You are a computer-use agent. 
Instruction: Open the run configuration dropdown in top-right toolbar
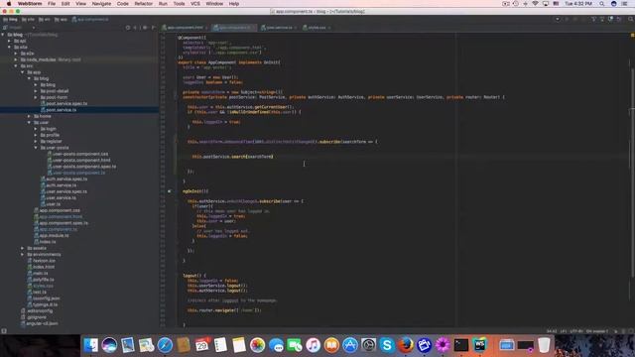coord(558,19)
